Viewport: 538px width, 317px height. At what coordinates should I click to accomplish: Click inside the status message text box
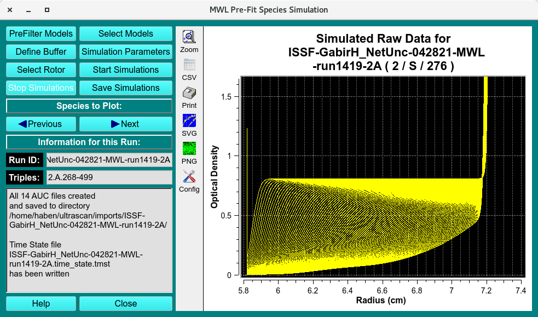(x=89, y=240)
